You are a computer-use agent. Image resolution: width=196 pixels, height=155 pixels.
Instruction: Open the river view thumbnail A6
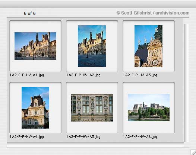point(149,107)
